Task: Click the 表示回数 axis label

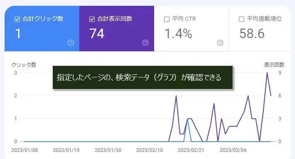Action: click(x=274, y=65)
